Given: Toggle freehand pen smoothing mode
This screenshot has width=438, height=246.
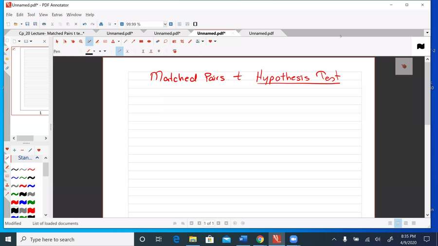Looking at the screenshot, I should point(120,52).
